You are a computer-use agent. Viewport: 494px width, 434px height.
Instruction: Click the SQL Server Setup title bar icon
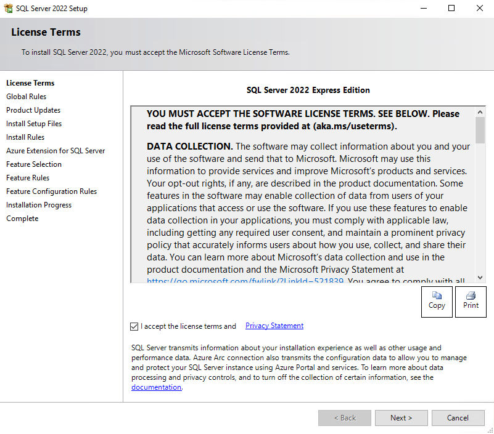tap(8, 9)
